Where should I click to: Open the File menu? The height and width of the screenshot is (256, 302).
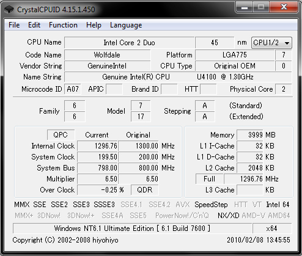tap(14, 25)
